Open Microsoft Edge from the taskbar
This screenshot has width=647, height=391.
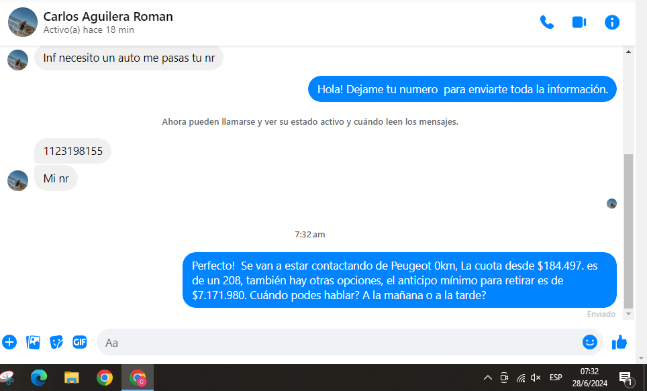coord(39,378)
